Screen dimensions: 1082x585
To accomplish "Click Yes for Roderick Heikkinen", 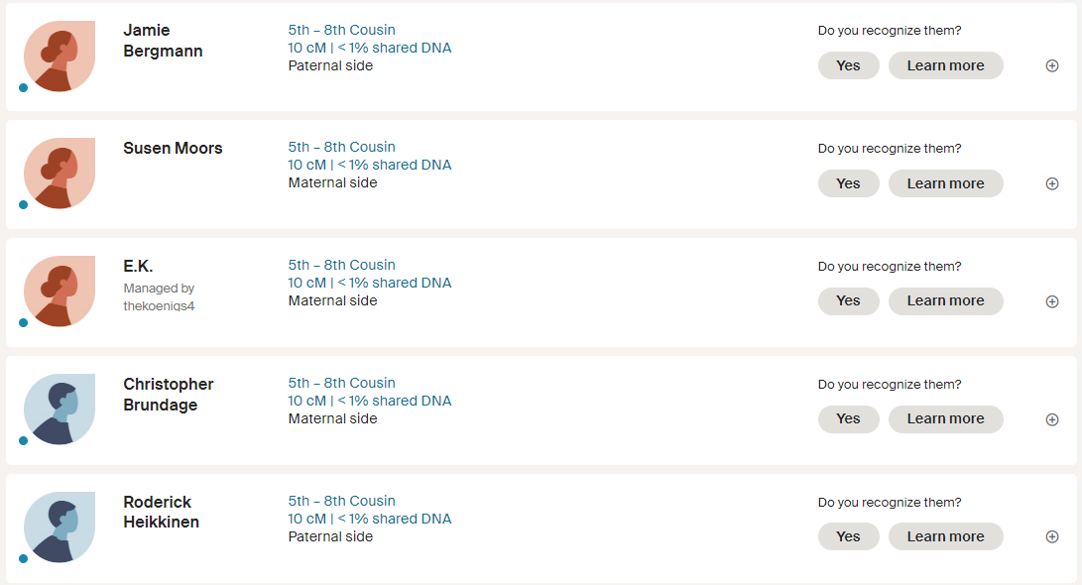I will tap(848, 536).
